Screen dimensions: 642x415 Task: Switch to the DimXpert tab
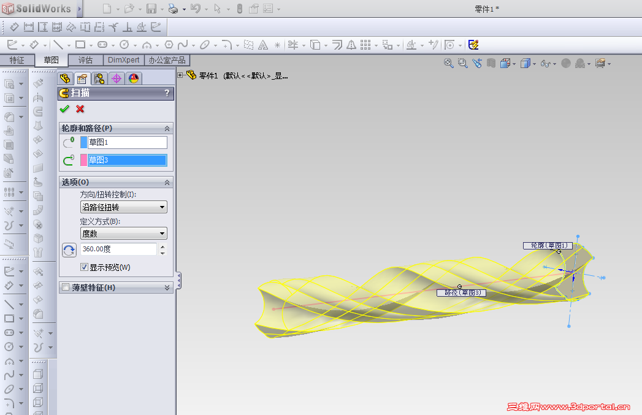coord(124,60)
